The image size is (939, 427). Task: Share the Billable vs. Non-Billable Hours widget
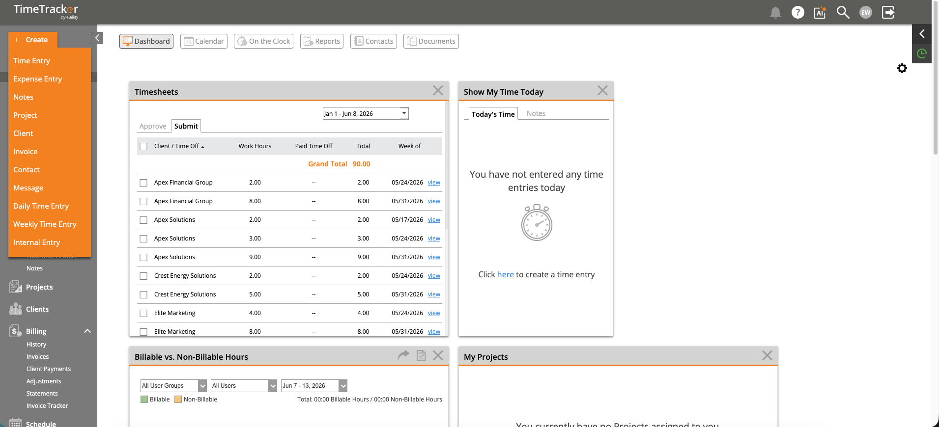(x=403, y=355)
